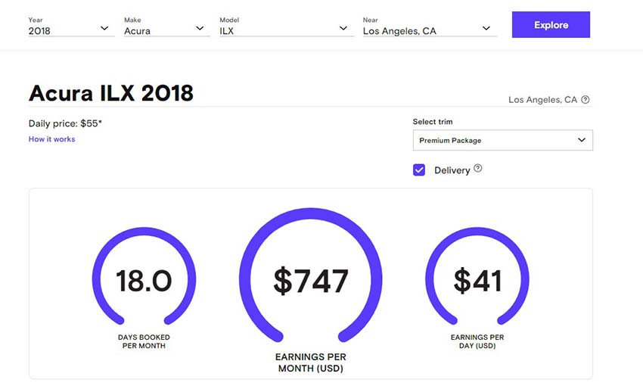The width and height of the screenshot is (643, 389).
Task: Open the Year dropdown showing 2018
Action: pos(71,26)
